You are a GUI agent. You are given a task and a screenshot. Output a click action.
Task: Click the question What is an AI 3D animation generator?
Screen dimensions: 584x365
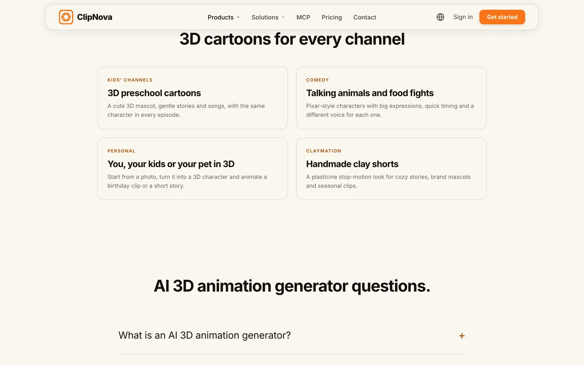pos(204,335)
